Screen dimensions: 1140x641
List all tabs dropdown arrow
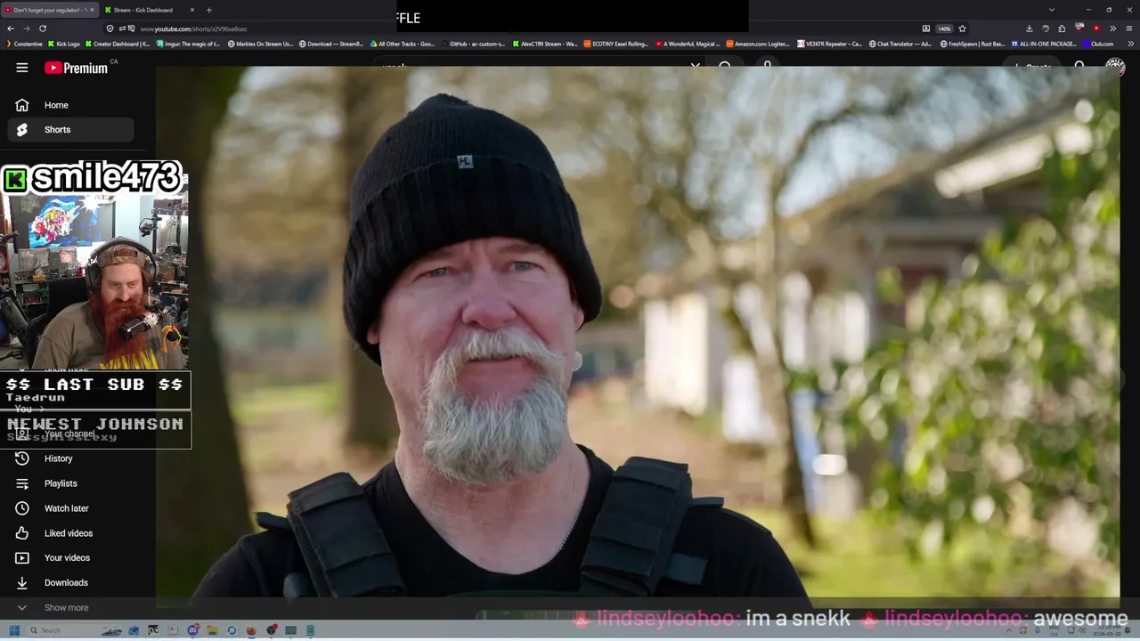point(1052,10)
